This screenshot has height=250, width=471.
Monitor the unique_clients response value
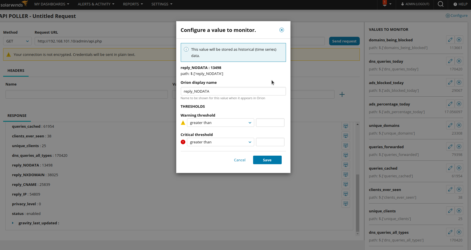coord(346,145)
